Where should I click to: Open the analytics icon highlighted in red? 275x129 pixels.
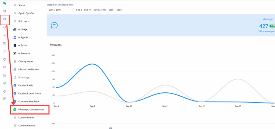coord(5,19)
